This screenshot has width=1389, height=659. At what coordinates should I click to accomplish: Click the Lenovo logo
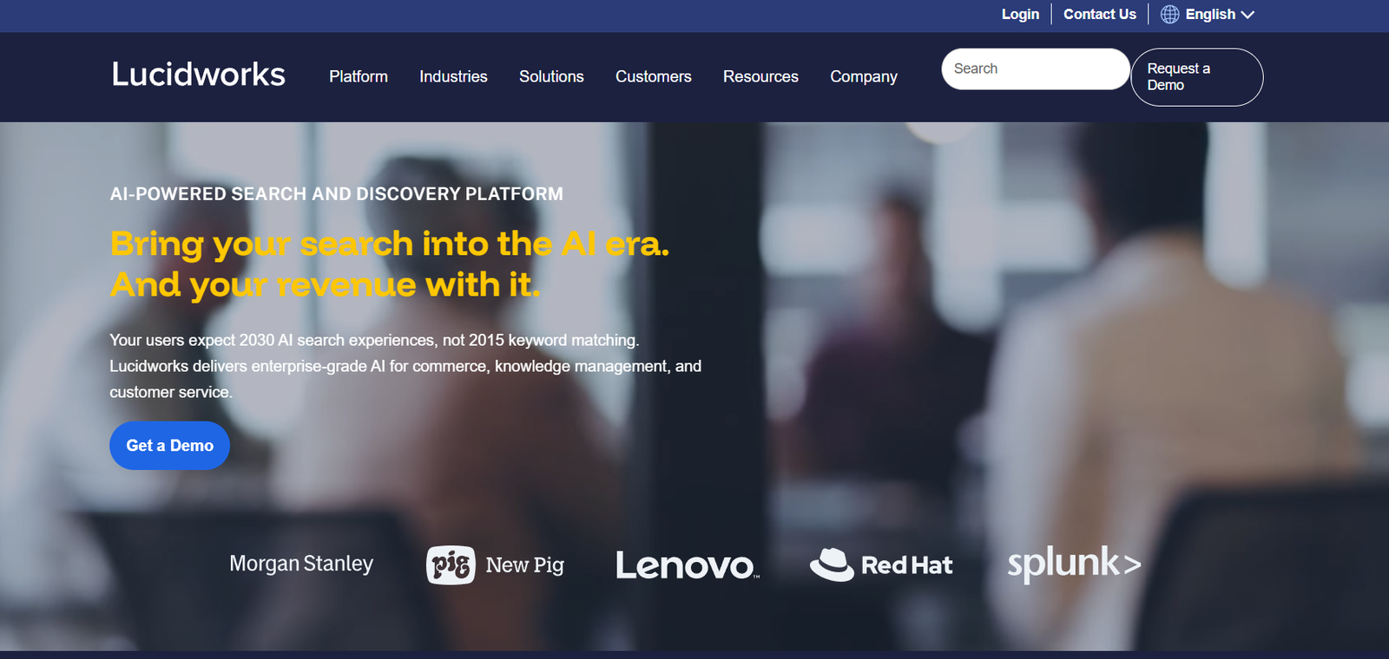(x=688, y=565)
